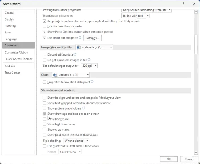Uncheck Show Paste Options button when content is pasted
This screenshot has height=164, width=200.
click(x=44, y=32)
